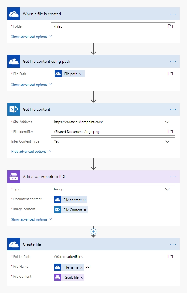Click the Folder Path field '/WatermarkedFiles'
The height and width of the screenshot is (293, 187).
(113, 256)
